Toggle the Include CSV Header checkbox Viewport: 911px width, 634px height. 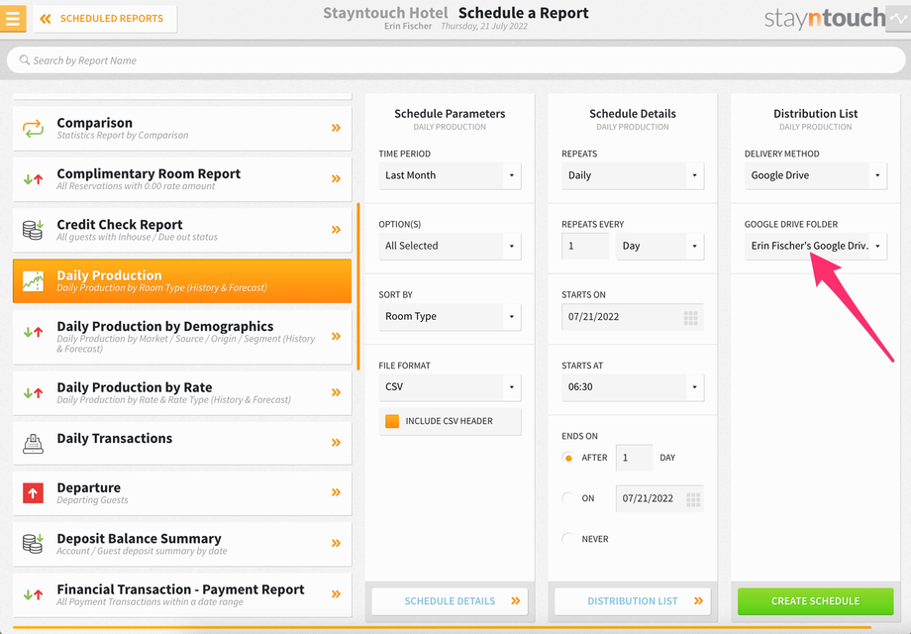click(x=392, y=421)
